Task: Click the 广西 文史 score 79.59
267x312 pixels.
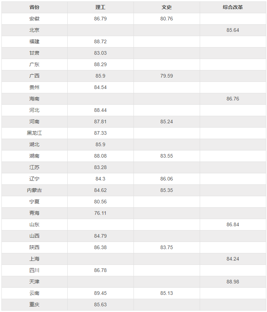Action: click(x=166, y=76)
